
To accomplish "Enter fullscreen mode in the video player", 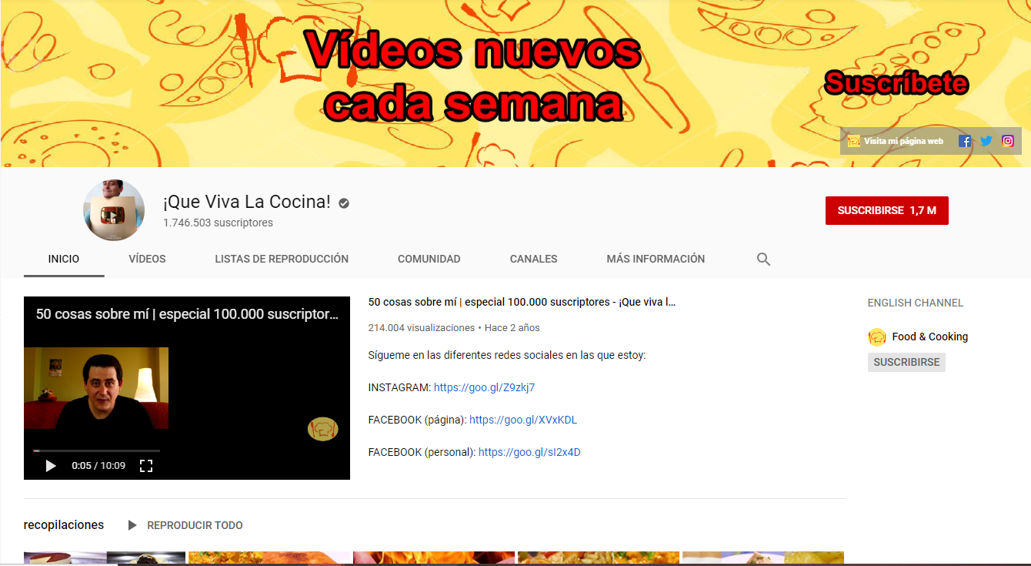I will (146, 465).
